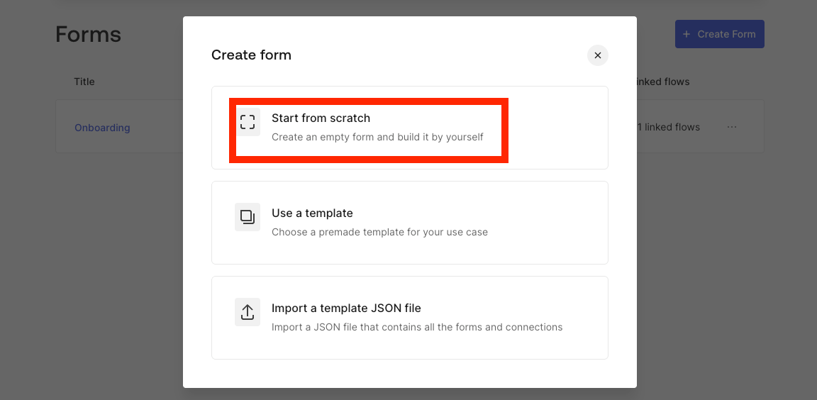
Task: Click the Linked flows column header
Action: coord(662,82)
